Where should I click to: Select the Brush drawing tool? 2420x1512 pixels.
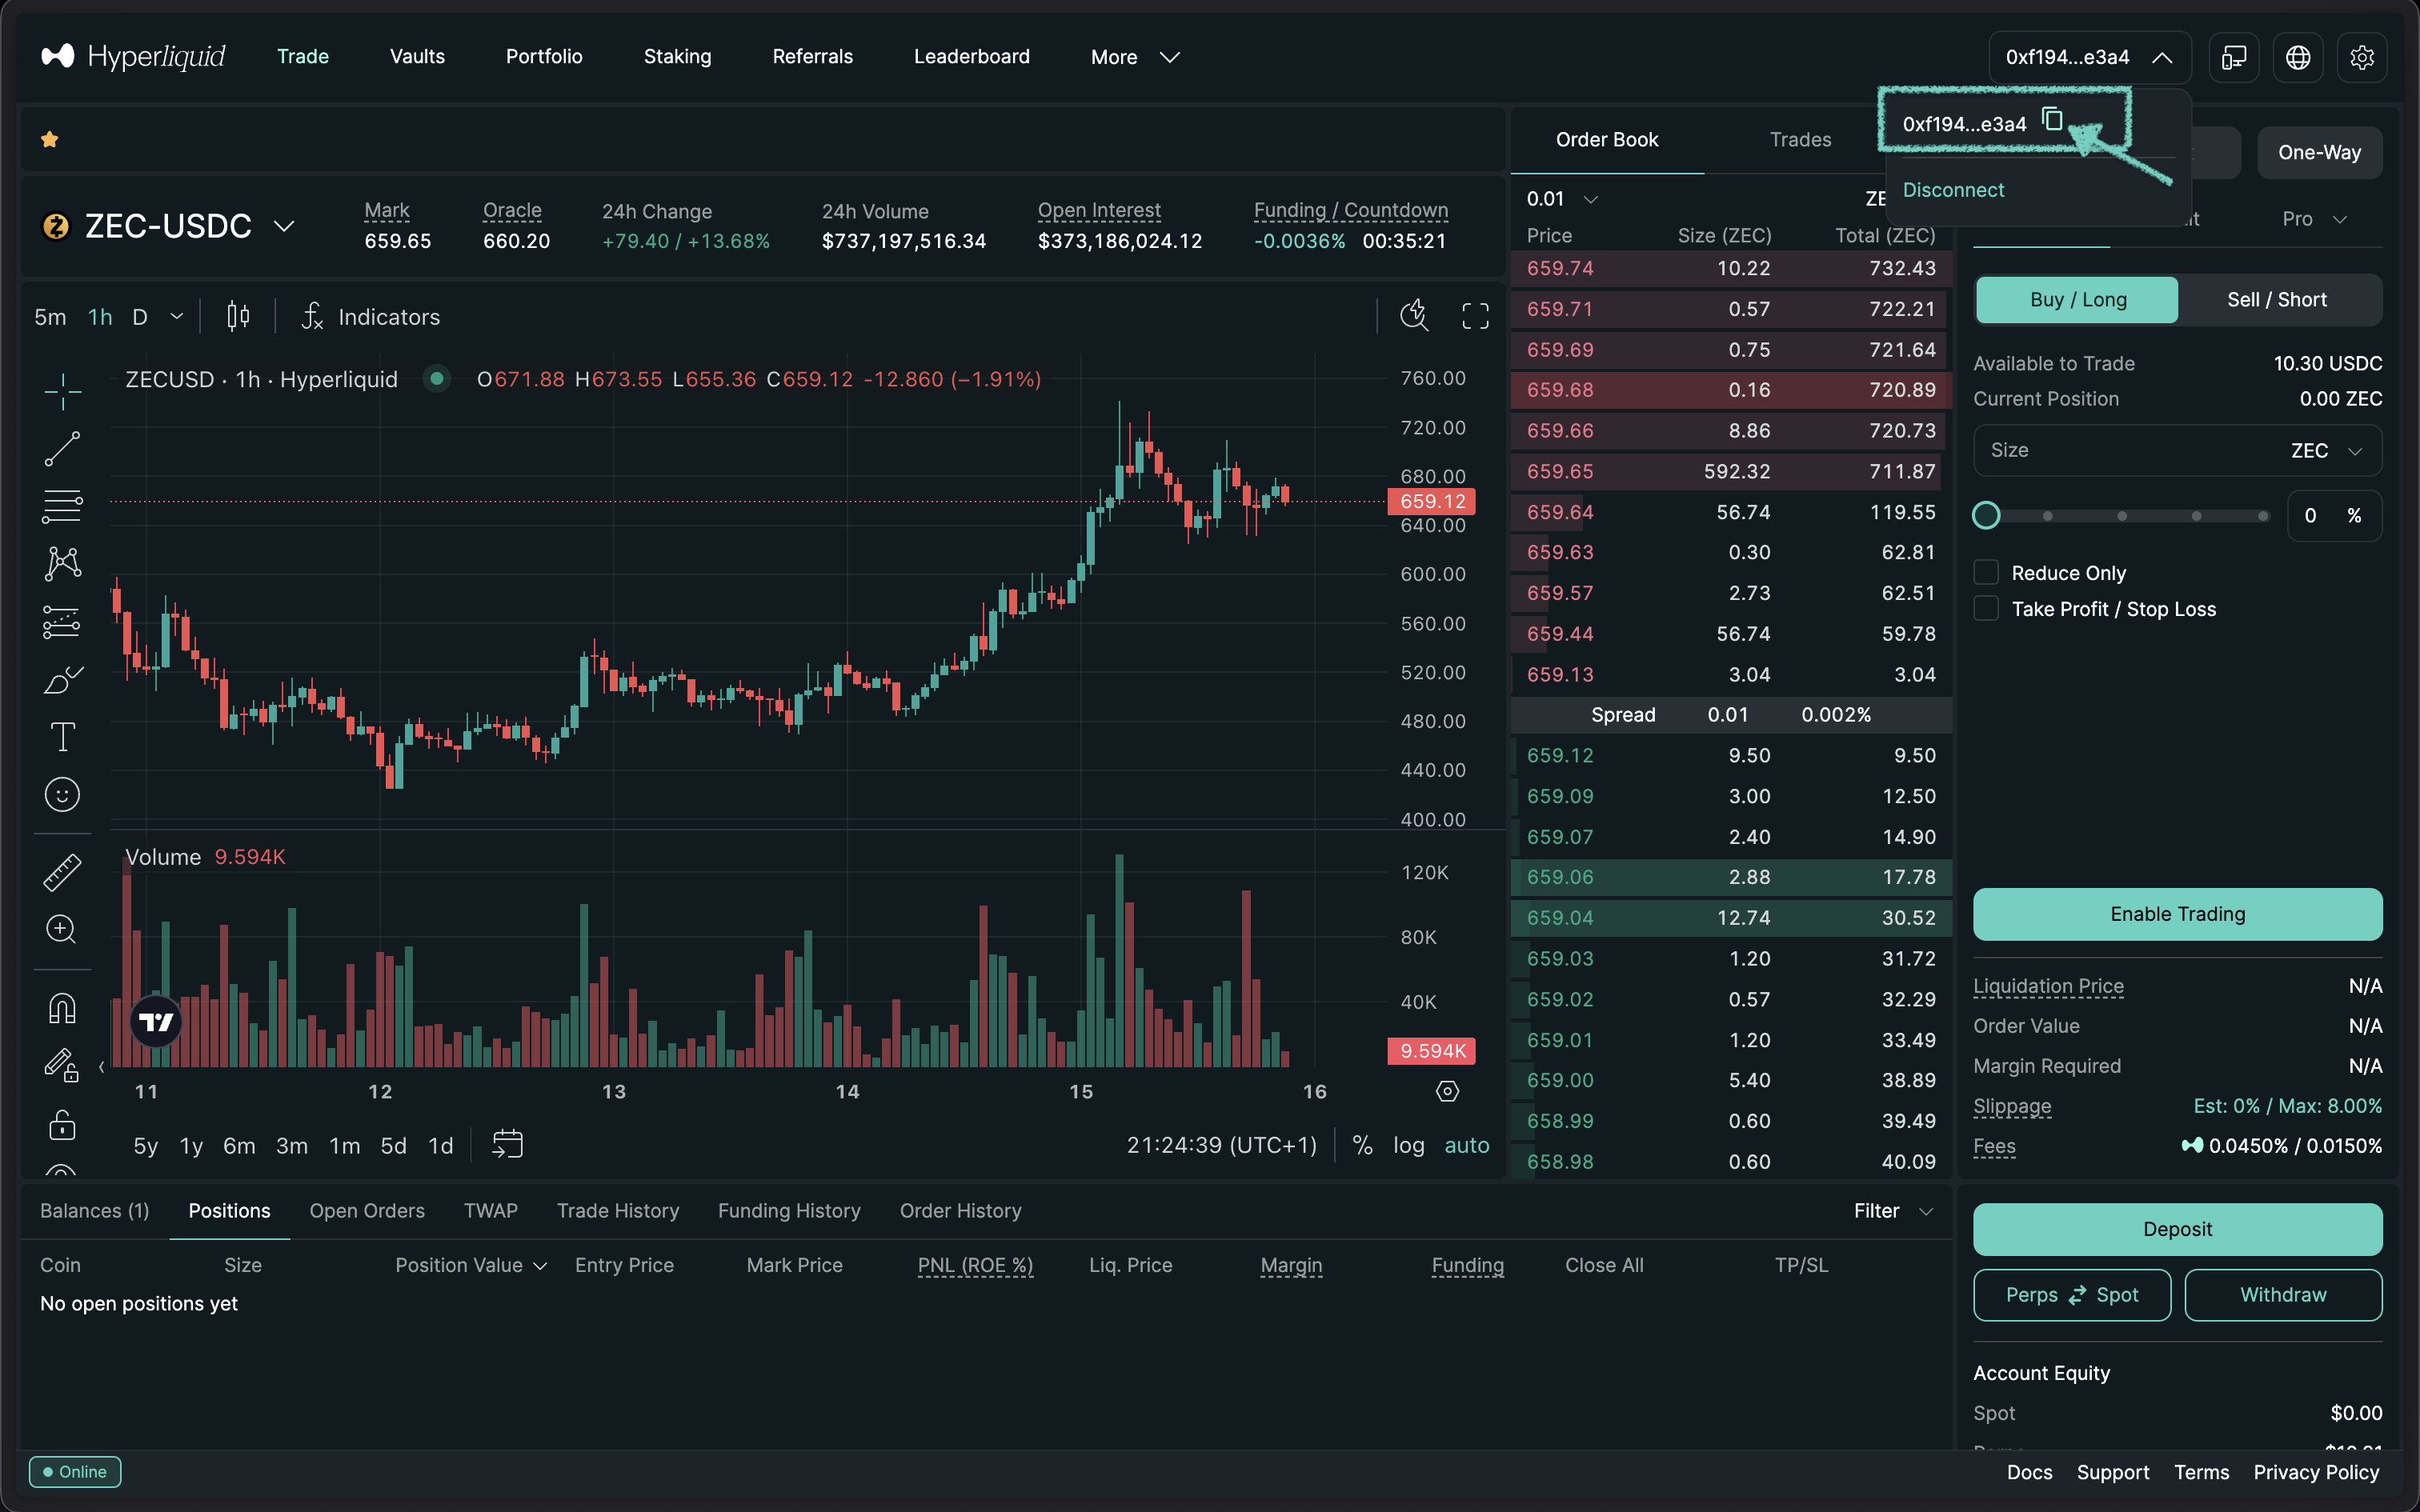click(x=62, y=679)
